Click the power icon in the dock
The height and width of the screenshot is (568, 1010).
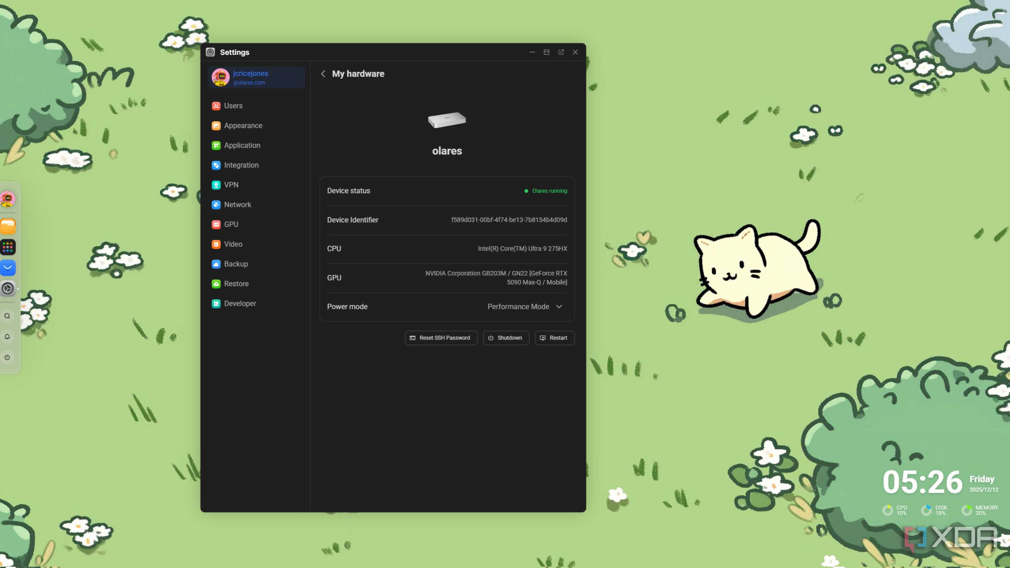point(7,357)
